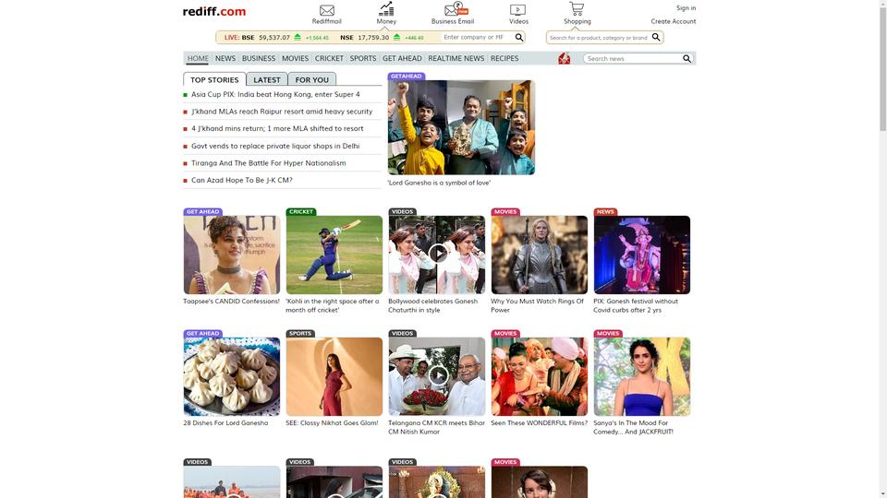Viewport: 887px width, 498px height.
Task: Open the Kohli cricket batting thumbnail
Action: (334, 255)
